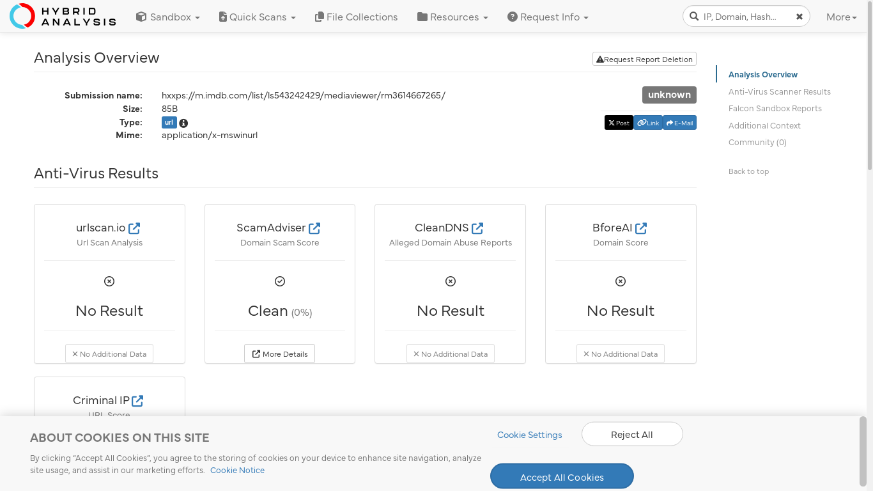Open the Resources dropdown
This screenshot has height=491, width=873.
[x=452, y=17]
